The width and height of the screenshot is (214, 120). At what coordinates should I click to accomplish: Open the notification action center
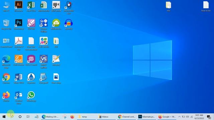(209, 117)
